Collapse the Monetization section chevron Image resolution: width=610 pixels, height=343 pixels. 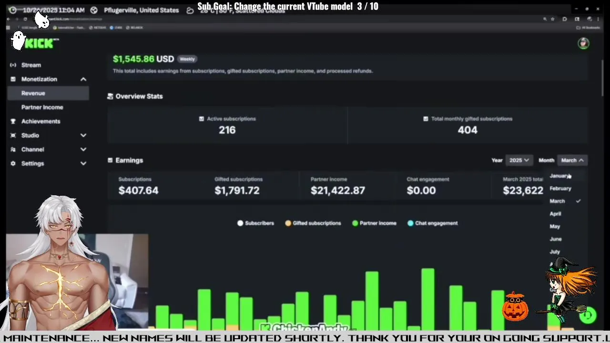[x=83, y=79]
